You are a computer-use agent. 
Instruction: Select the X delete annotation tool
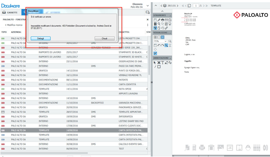[x=159, y=63]
